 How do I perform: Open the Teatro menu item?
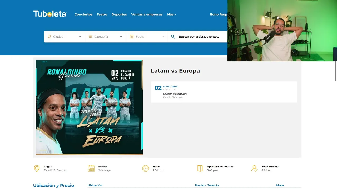[x=102, y=14]
